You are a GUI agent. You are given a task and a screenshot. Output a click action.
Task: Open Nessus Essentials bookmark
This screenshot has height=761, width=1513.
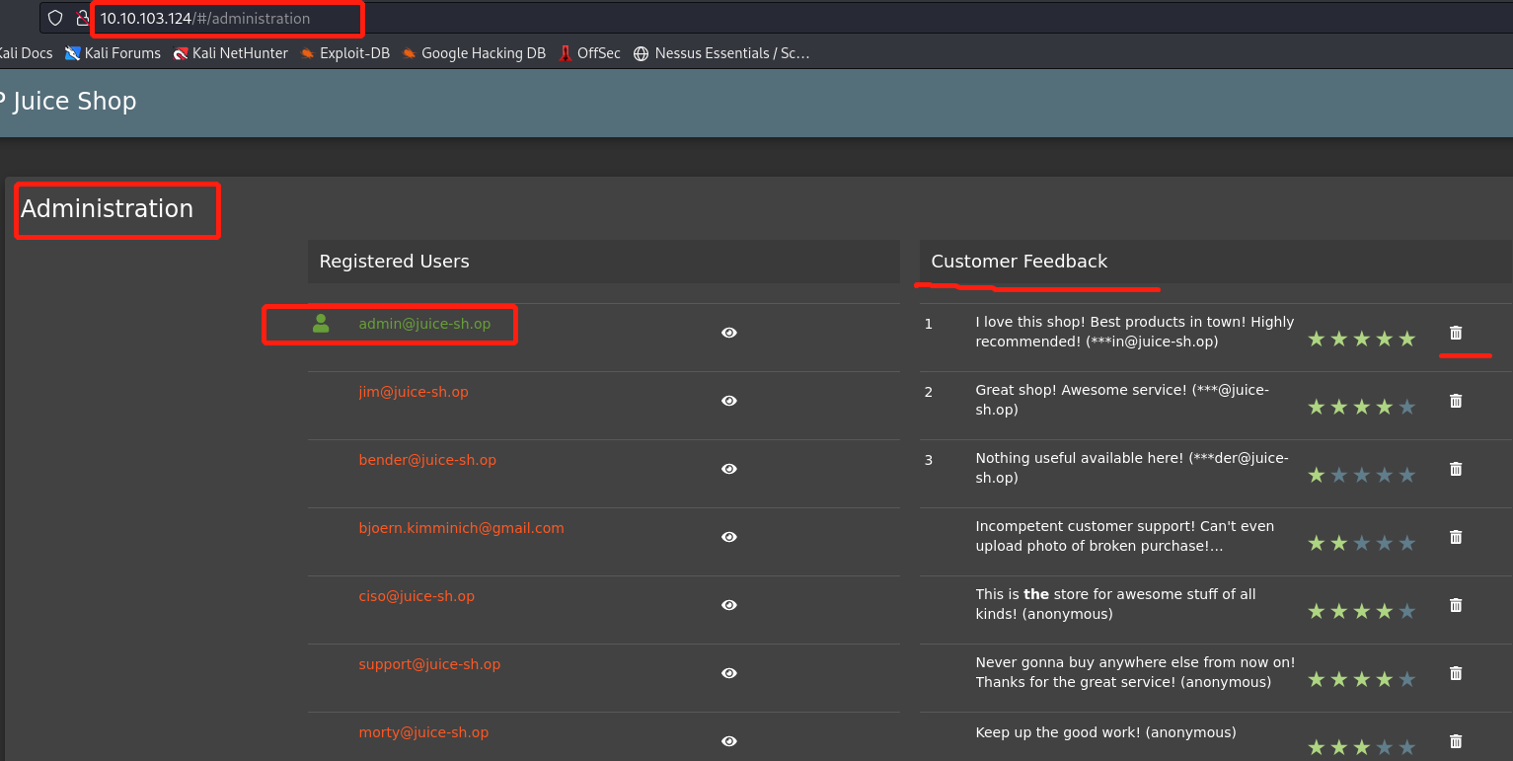click(721, 53)
